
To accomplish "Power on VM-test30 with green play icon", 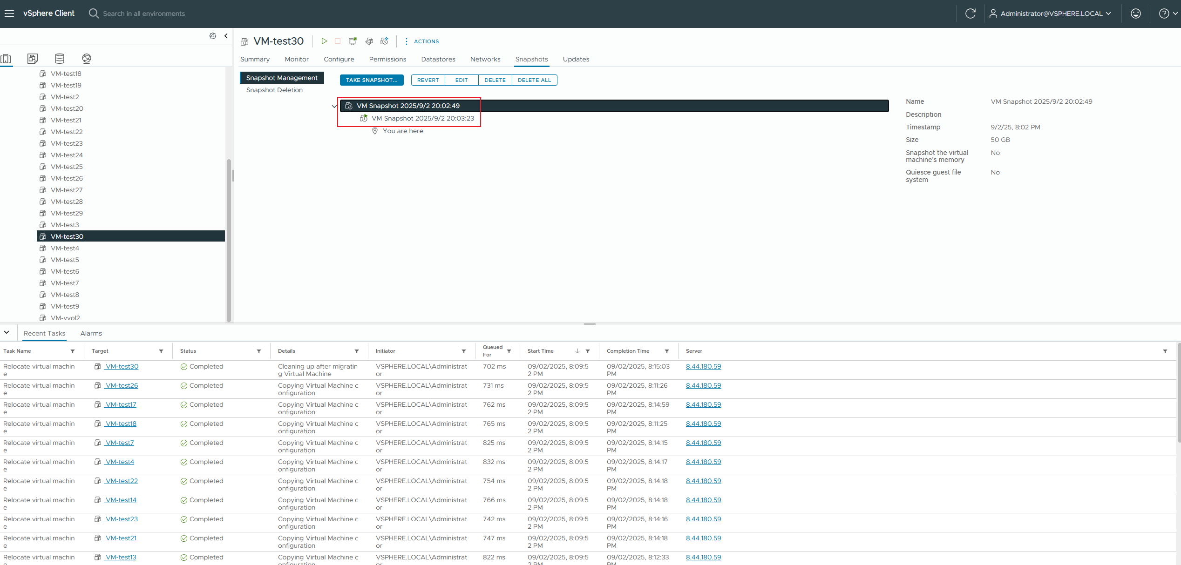I will pyautogui.click(x=324, y=41).
